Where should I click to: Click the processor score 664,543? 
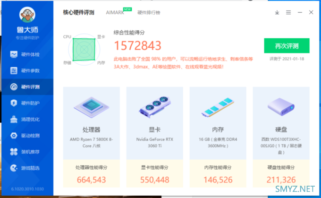91,180
